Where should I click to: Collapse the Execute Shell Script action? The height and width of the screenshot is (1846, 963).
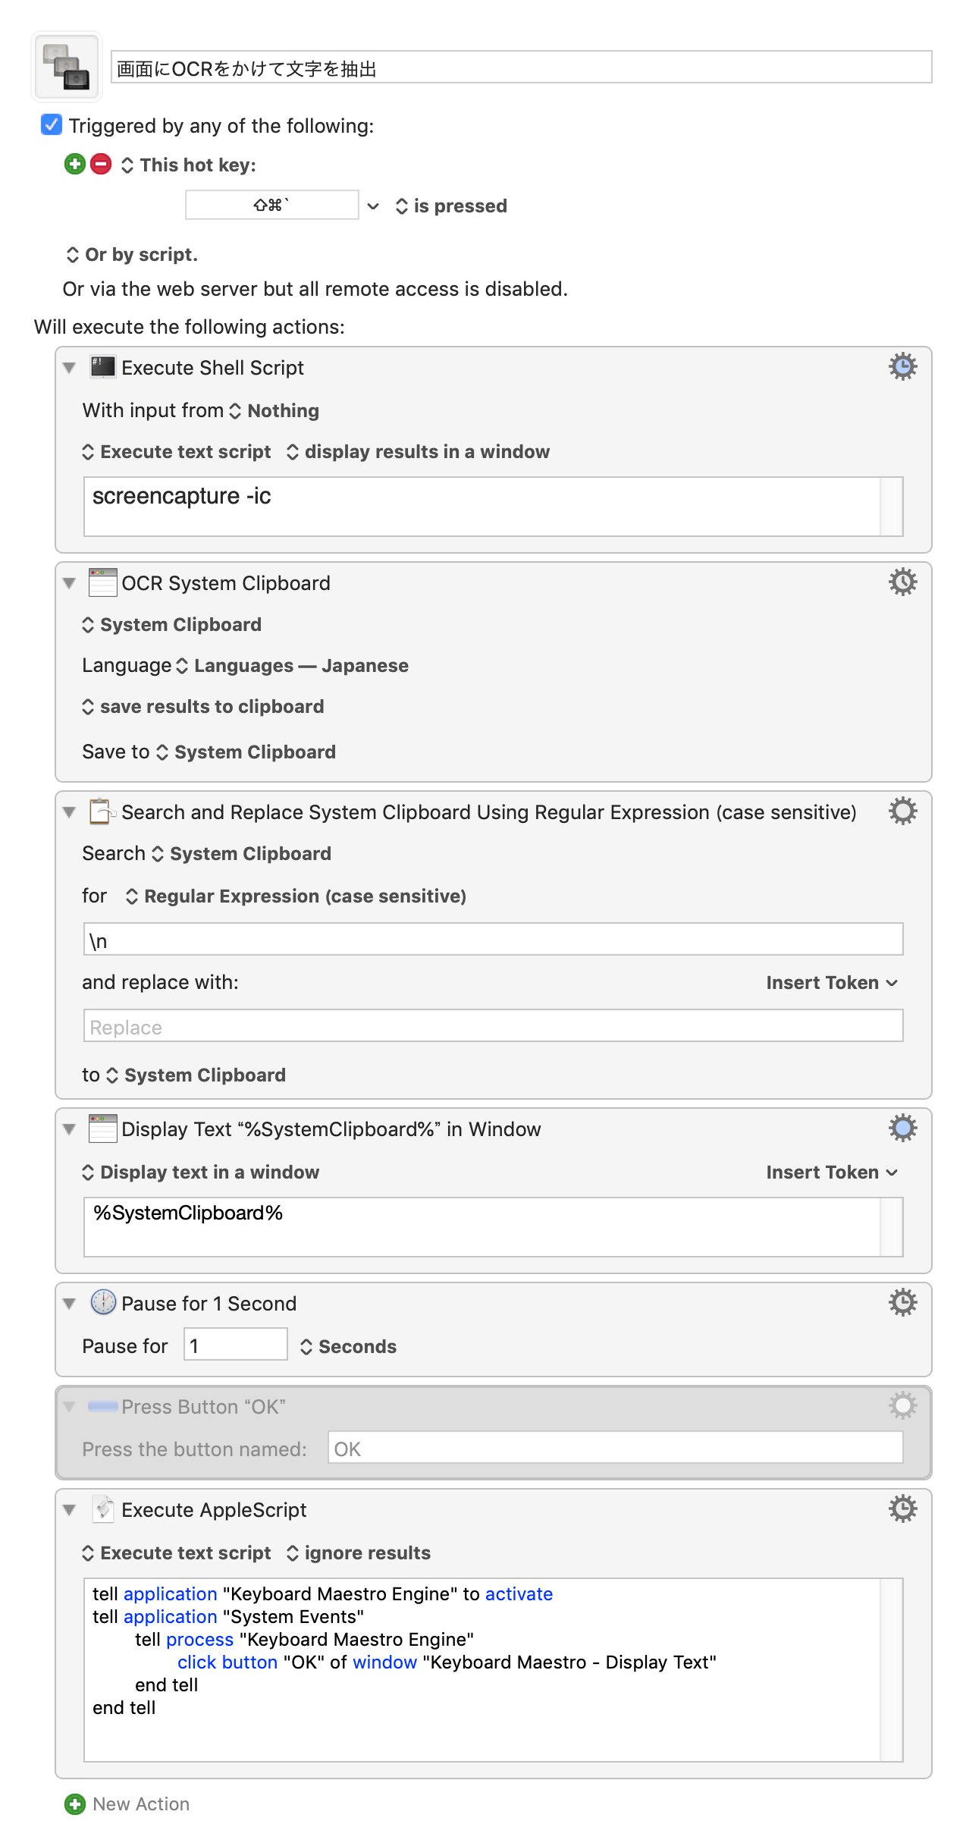coord(70,368)
